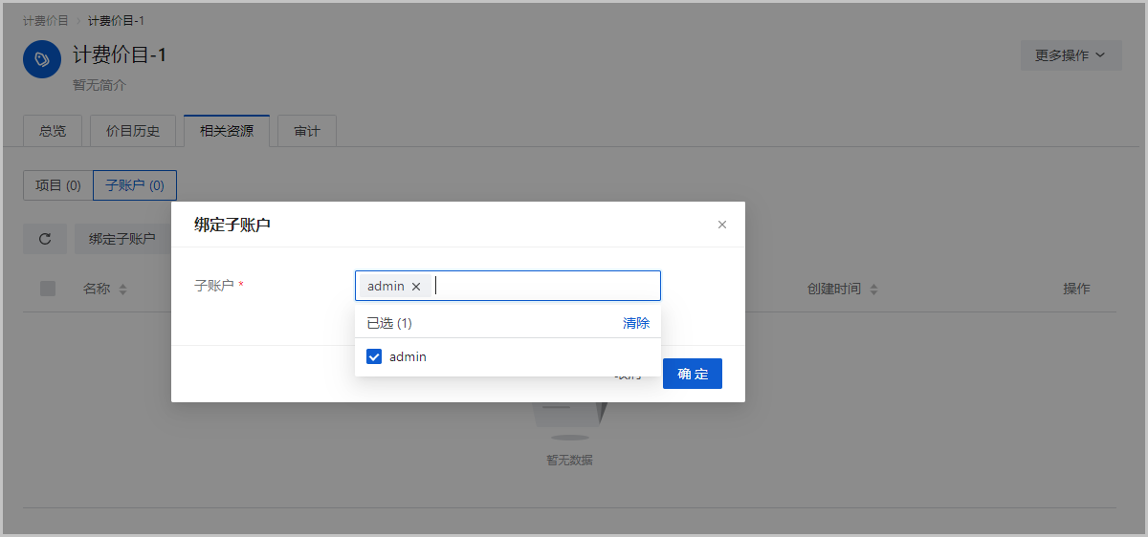Image resolution: width=1148 pixels, height=537 pixels.
Task: Uncheck the admin checkbox in dropdown
Action: click(374, 357)
